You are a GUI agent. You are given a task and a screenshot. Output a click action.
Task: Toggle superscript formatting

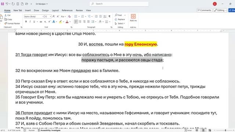pyautogui.click(x=49, y=22)
